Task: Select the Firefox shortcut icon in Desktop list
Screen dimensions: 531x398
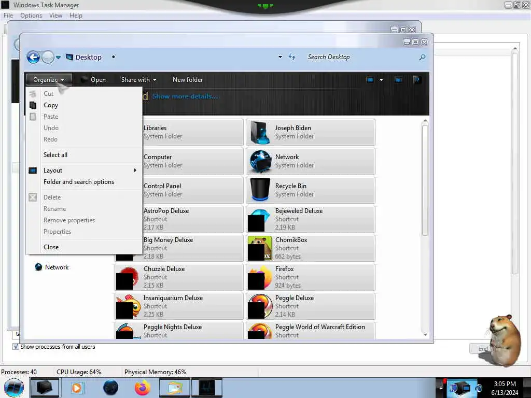Action: (260, 278)
